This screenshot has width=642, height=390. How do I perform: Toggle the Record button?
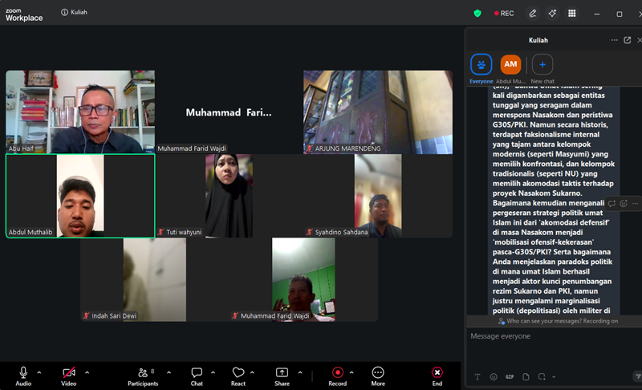coord(337,376)
